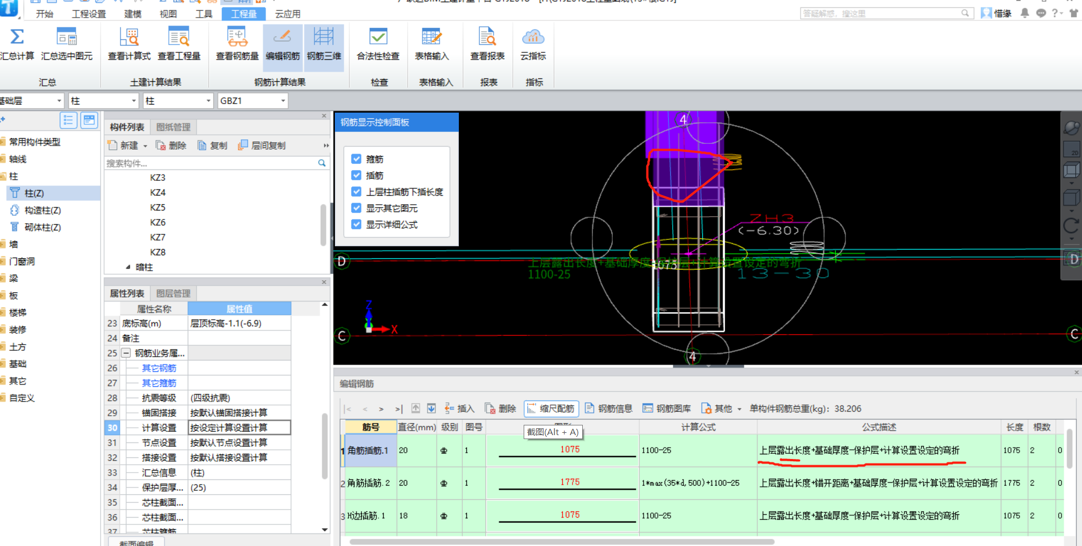Screen dimensions: 1082x546
Task: Click the property list vertical scrollbar
Action: click(325, 446)
